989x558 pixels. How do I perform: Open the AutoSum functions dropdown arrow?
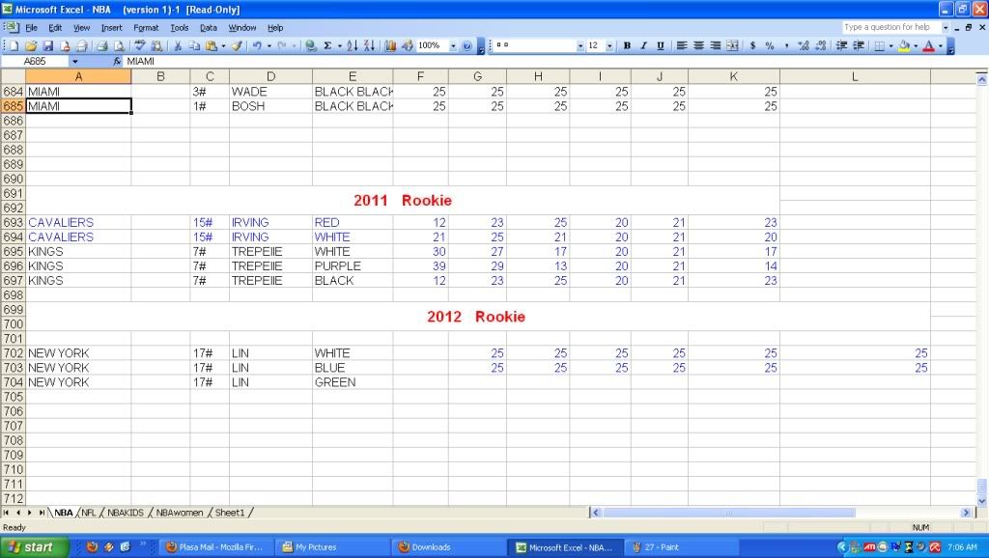coord(339,45)
